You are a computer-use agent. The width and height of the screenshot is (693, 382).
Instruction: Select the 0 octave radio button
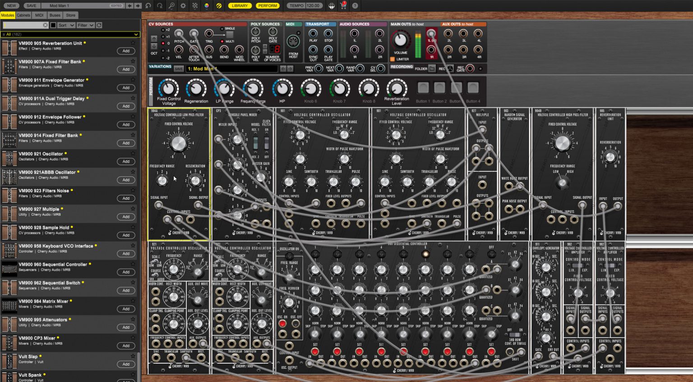tap(163, 43)
